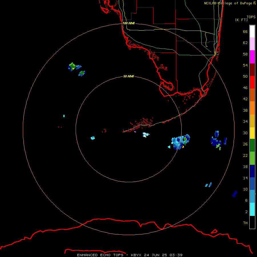Click legend value "10"
Image resolution: width=257 pixels, height=257 pixels.
tap(245, 189)
